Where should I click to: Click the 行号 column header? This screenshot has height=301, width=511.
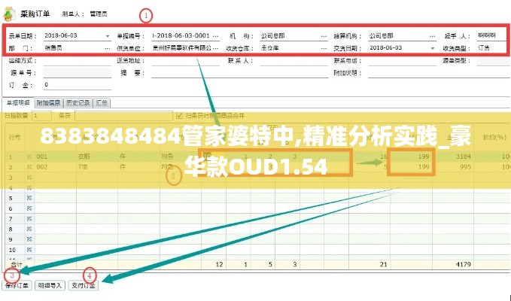pyautogui.click(x=14, y=138)
